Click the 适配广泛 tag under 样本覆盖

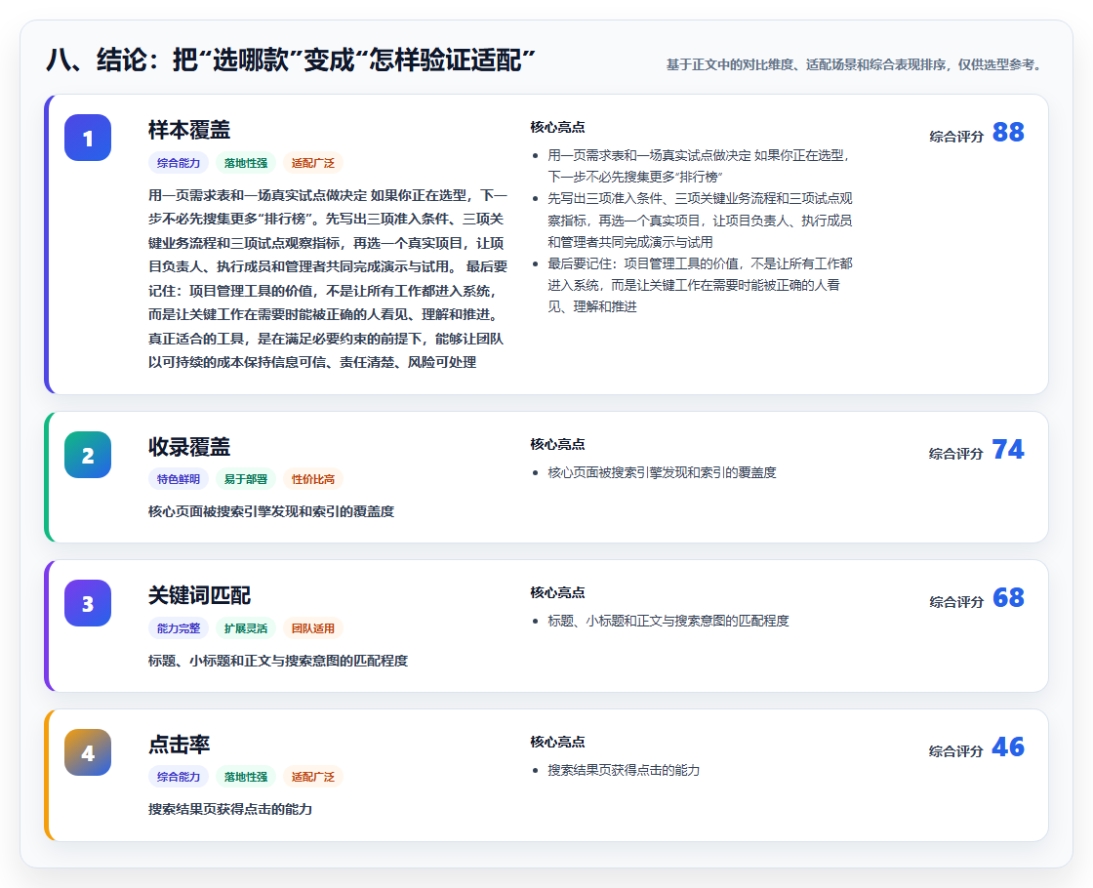point(313,163)
